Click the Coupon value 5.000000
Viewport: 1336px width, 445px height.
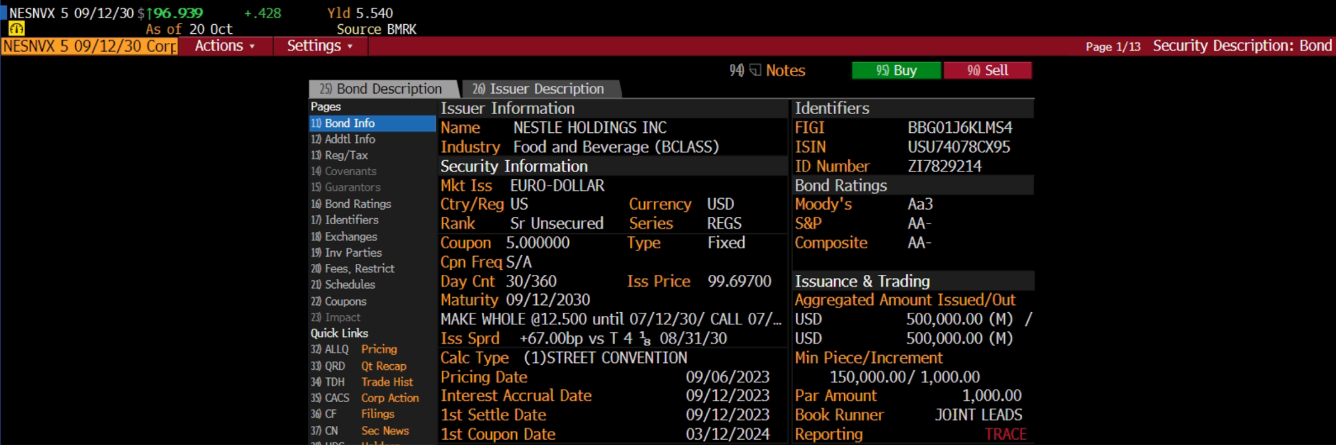[538, 243]
